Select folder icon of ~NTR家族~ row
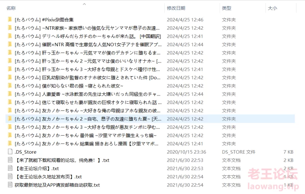This screenshot has width=305, height=194. coord(10,28)
